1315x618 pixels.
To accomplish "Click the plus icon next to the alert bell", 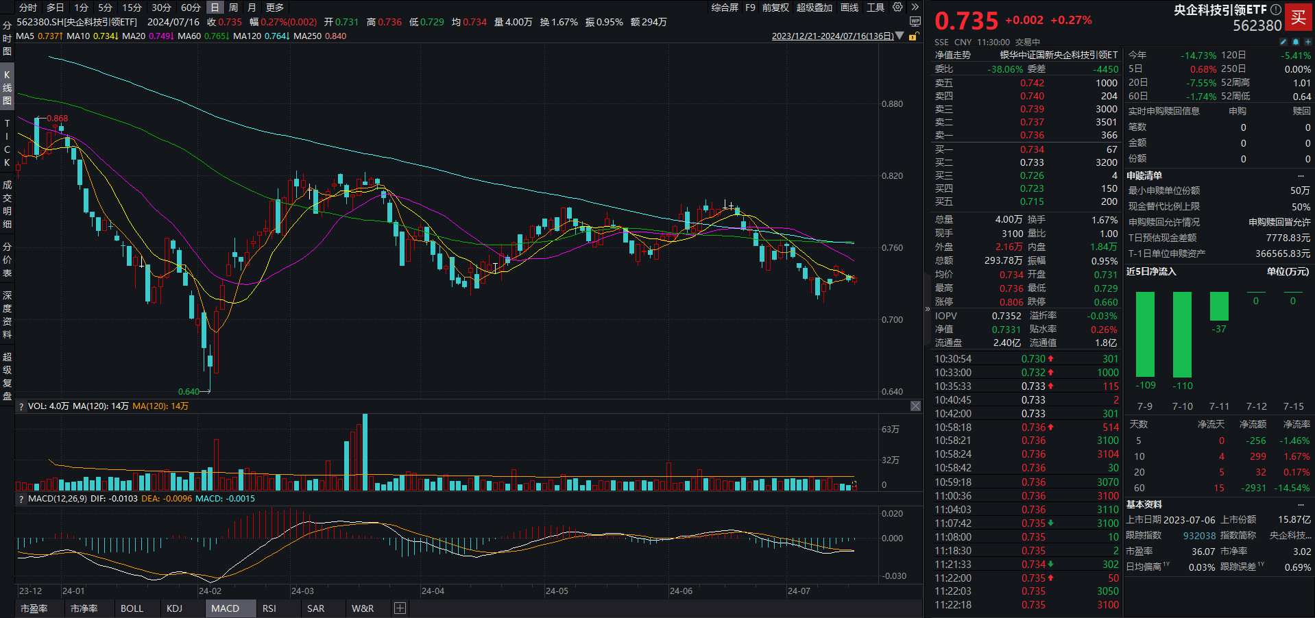I will coord(1307,41).
